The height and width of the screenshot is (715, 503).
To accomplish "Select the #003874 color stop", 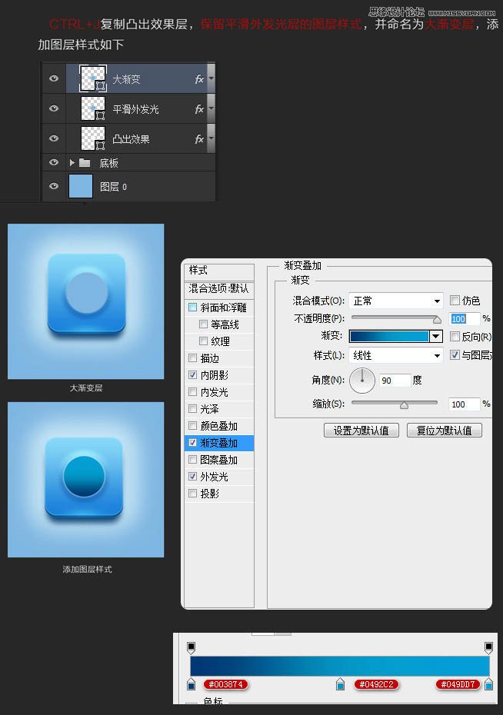I will (x=191, y=684).
